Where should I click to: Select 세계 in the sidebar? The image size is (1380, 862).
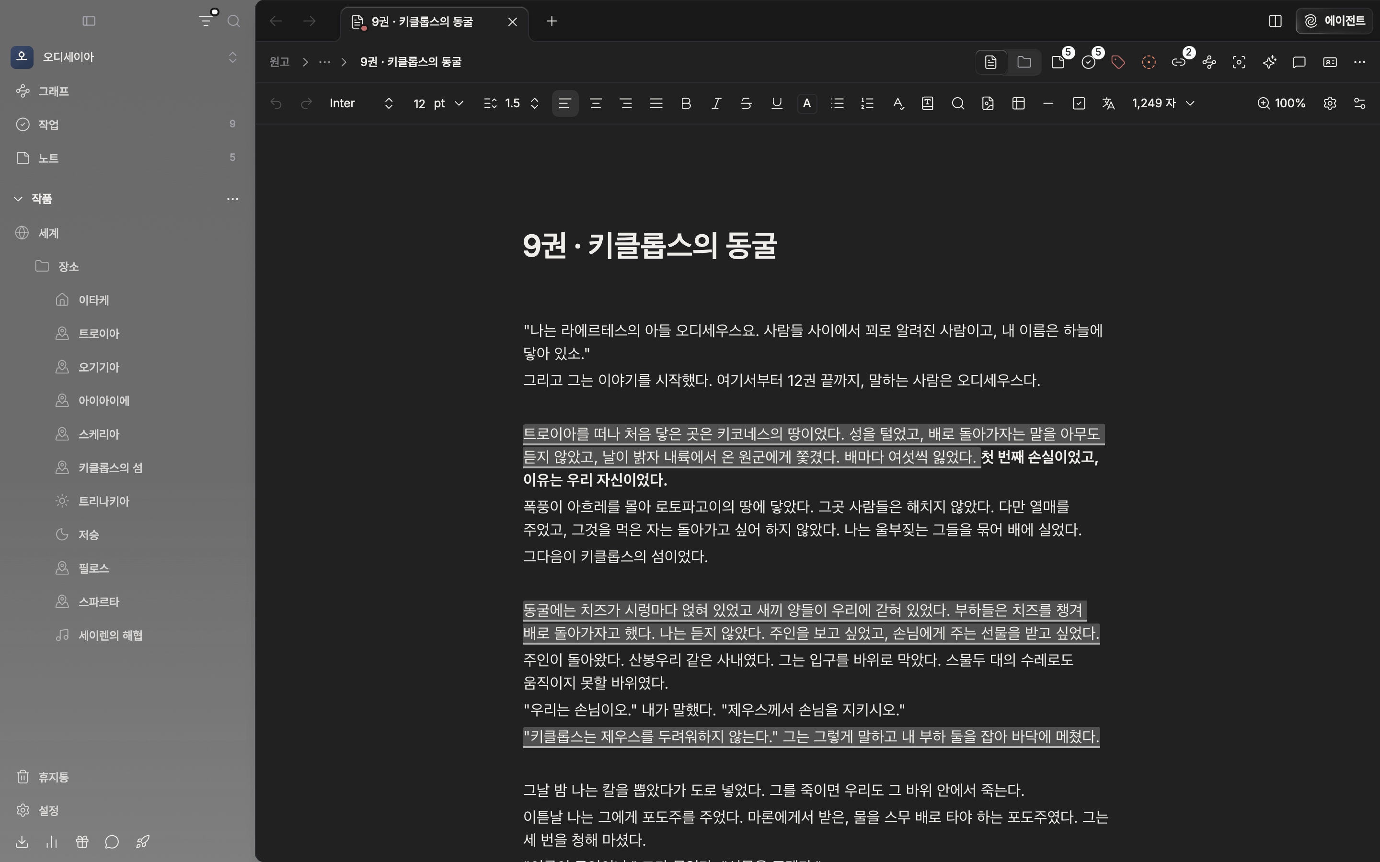[126, 233]
